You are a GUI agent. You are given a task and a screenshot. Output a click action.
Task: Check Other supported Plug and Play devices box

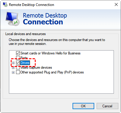[x=18, y=72]
